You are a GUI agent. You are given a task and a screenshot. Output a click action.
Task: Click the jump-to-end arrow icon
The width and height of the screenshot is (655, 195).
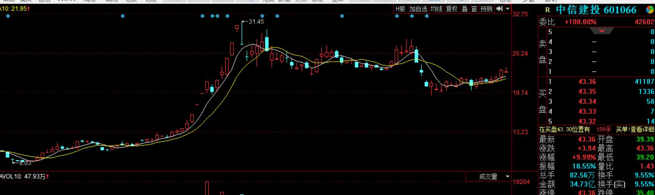click(x=499, y=9)
